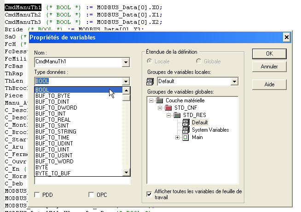Uncheck Afficher toutes les variables checkbox
This screenshot has width=301, height=212.
pyautogui.click(x=149, y=194)
